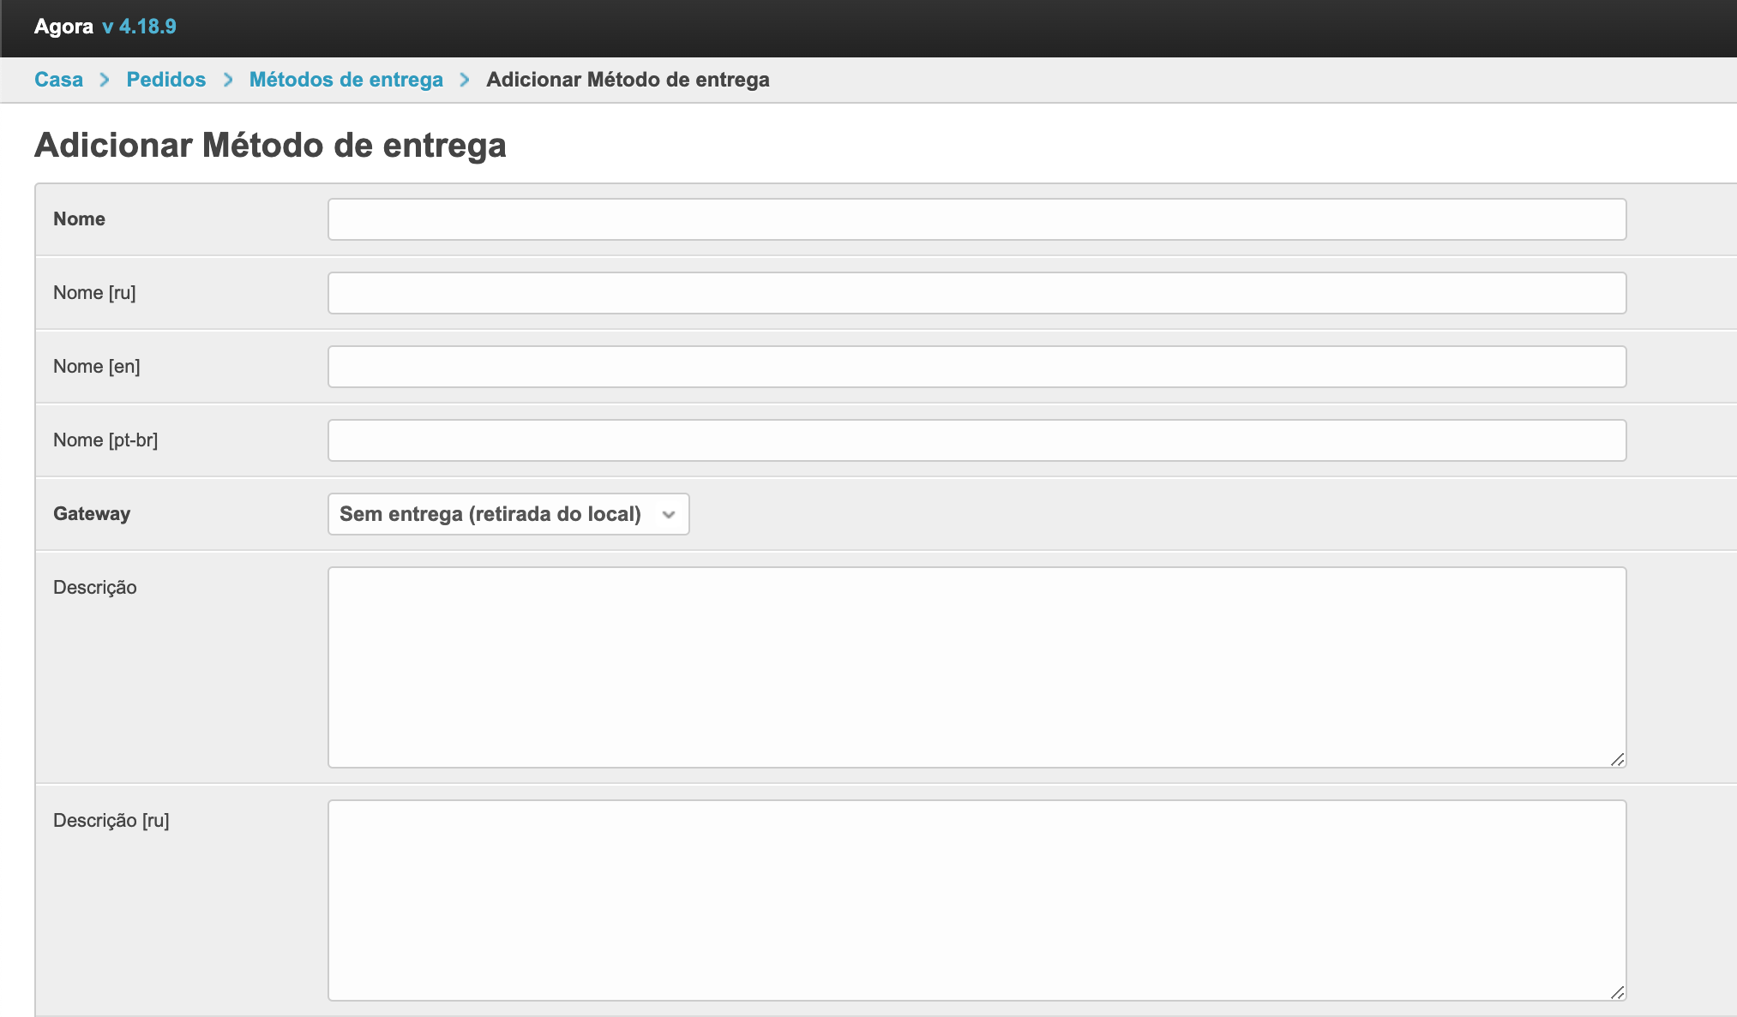Click chevron after Métodos de entrega
This screenshot has height=1017, width=1737.
click(x=465, y=80)
